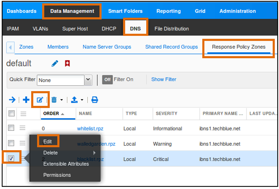Viewport: 279px width, 189px height.
Task: Select the Super Host sub-tab
Action: (75, 29)
